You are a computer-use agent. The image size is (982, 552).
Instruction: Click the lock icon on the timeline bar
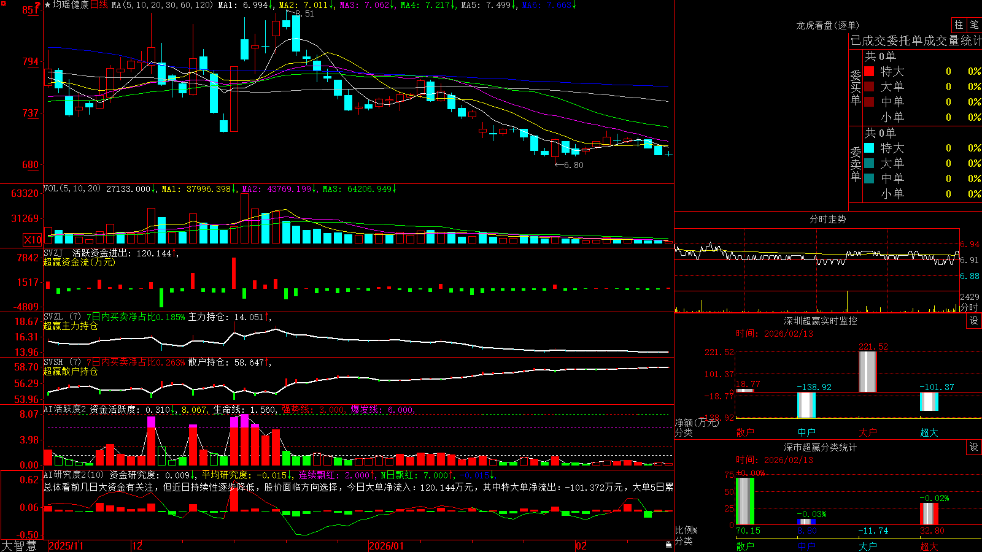pos(669,544)
